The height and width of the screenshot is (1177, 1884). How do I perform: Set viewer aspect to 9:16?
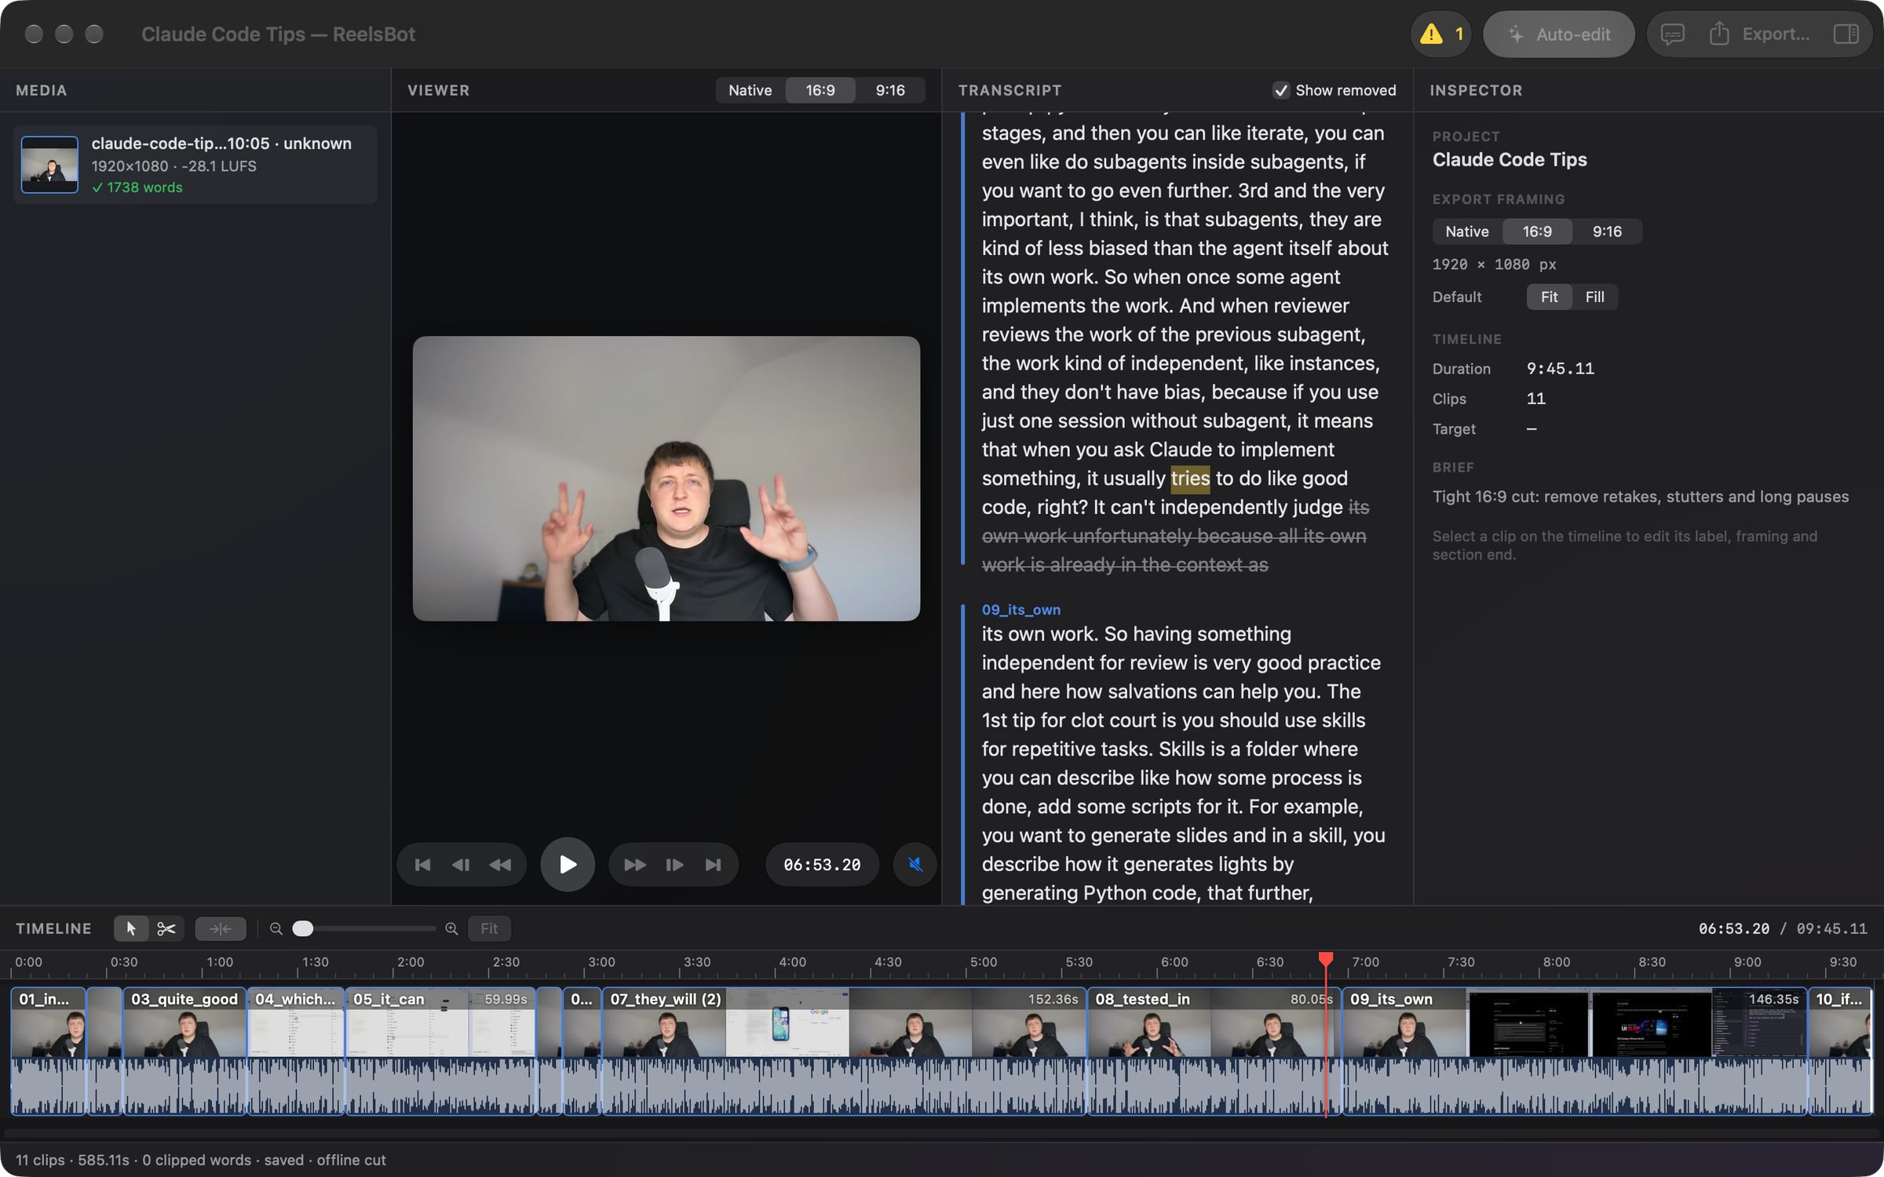pos(890,90)
